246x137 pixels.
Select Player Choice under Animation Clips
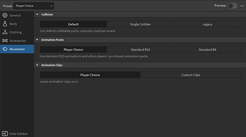[90, 75]
